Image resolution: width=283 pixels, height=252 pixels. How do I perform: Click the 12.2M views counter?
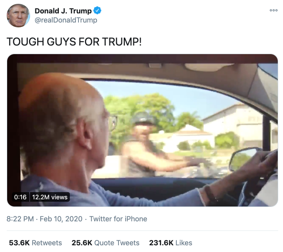pos(50,197)
